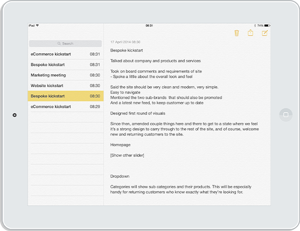300x231 pixels.
Task: Tap the Wi-Fi icon in the status bar
Action: (37, 25)
